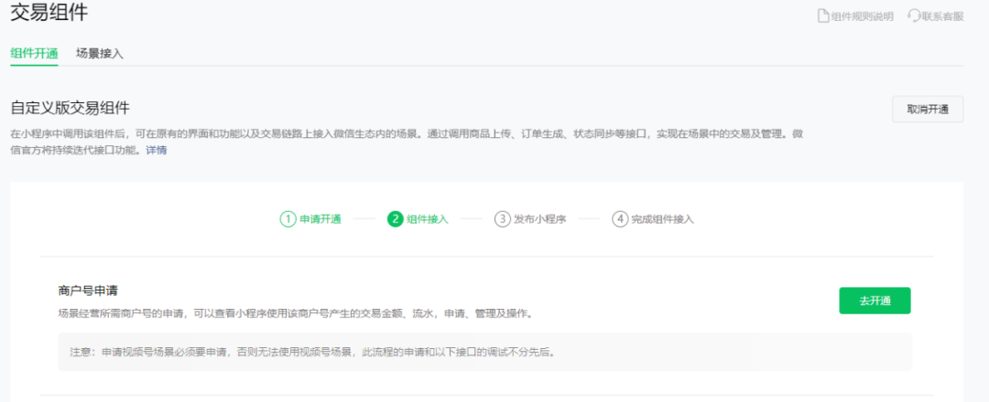Select the 组件接入 step label
The width and height of the screenshot is (989, 402).
[x=428, y=219]
